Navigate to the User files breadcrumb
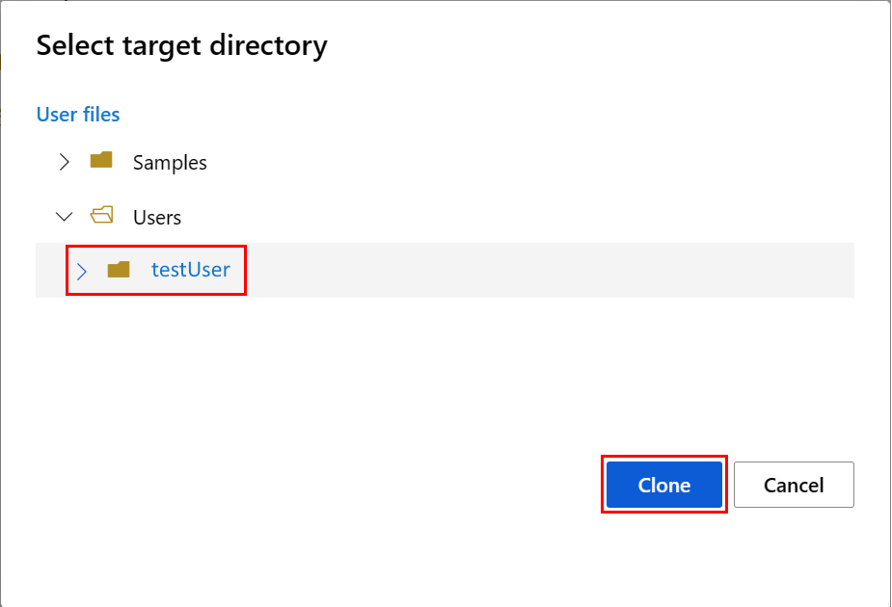 click(x=78, y=115)
